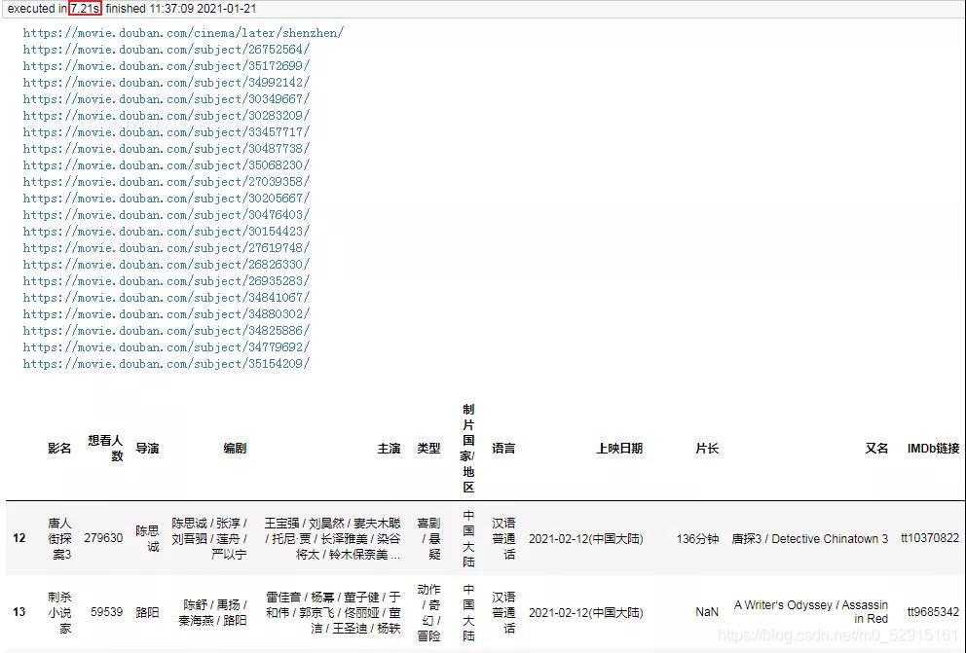
Task: Click the 语言 column header
Action: [x=503, y=449]
